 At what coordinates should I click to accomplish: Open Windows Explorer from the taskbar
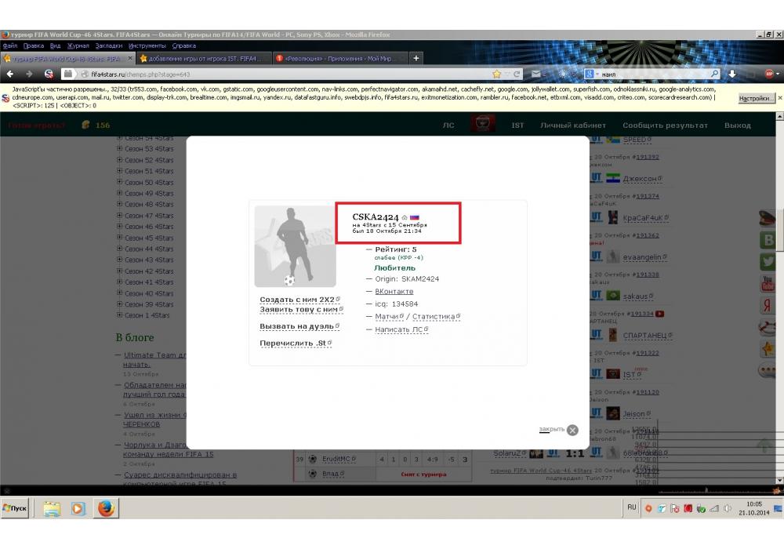pos(52,508)
